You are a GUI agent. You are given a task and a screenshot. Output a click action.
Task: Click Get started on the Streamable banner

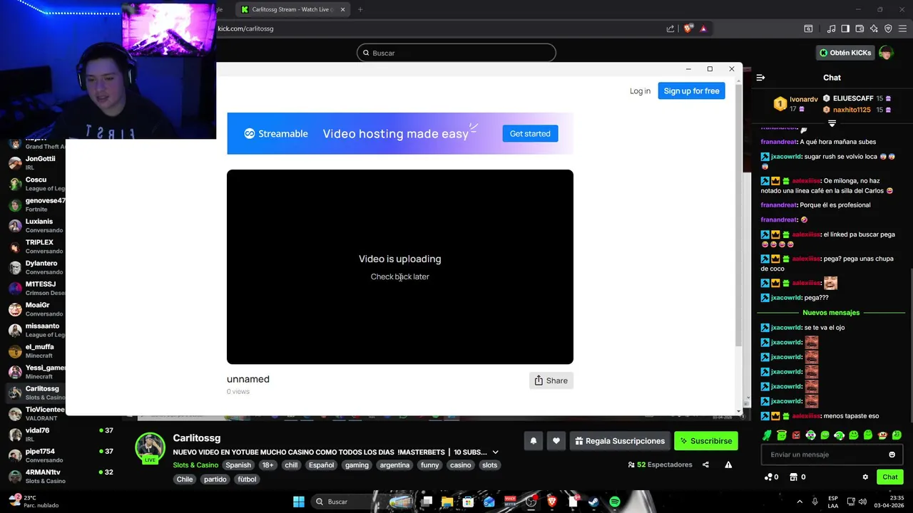click(530, 133)
